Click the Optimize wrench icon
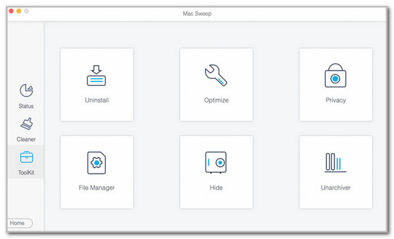This screenshot has height=239, width=394. click(x=216, y=76)
